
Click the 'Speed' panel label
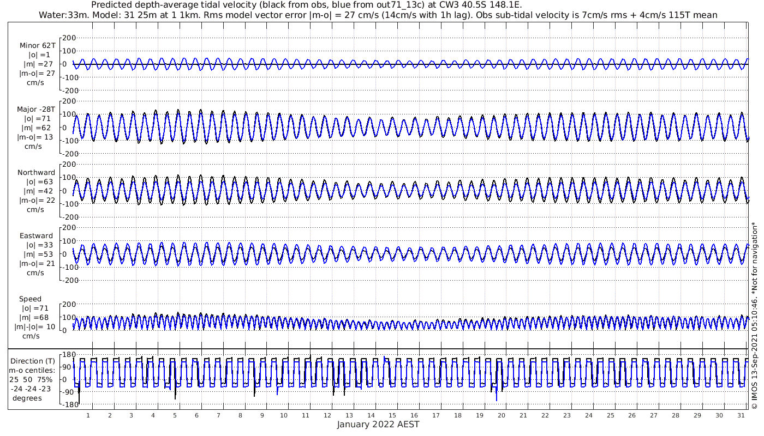(x=30, y=299)
